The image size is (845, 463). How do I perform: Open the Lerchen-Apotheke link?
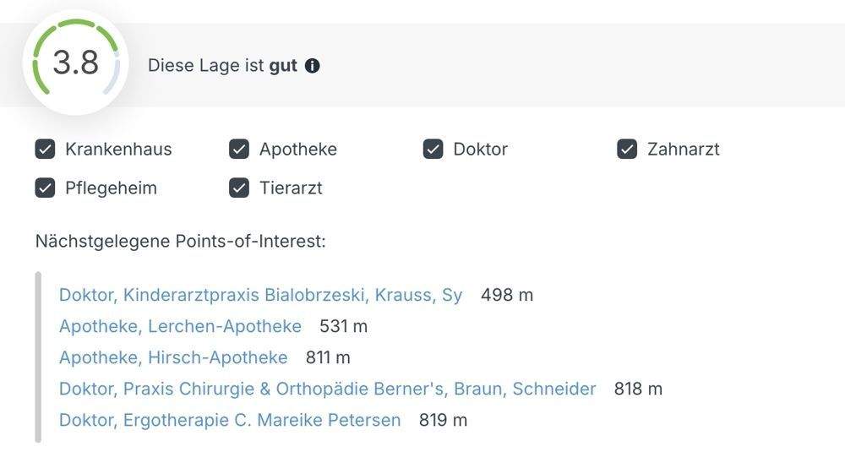(x=180, y=326)
